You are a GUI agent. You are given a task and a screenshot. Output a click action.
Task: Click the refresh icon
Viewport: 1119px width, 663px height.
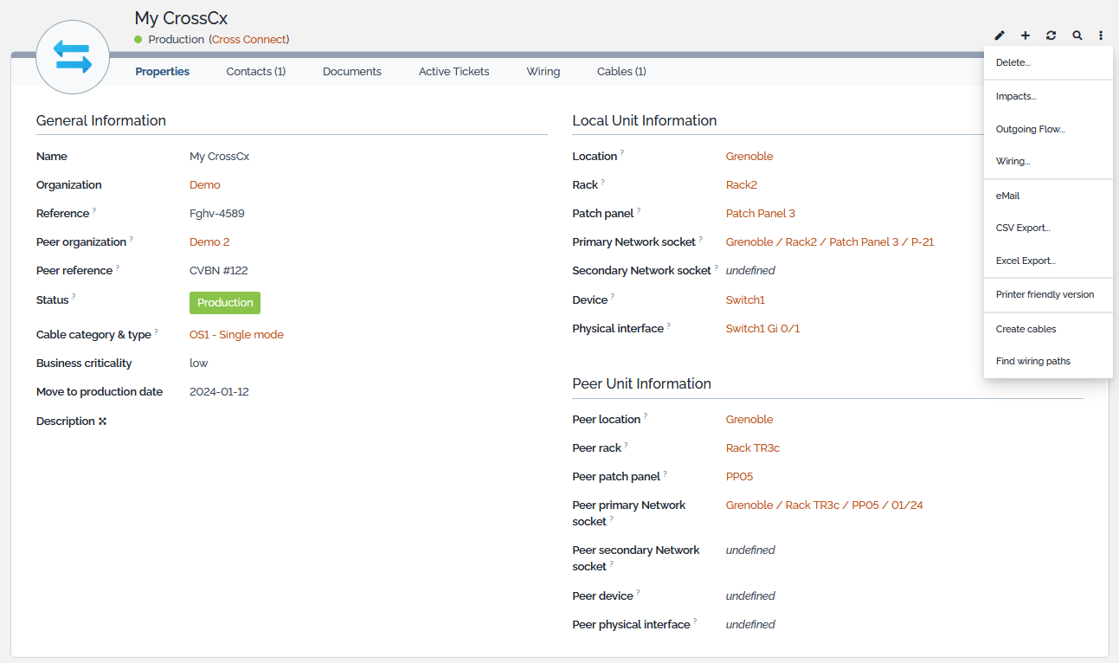pyautogui.click(x=1051, y=35)
